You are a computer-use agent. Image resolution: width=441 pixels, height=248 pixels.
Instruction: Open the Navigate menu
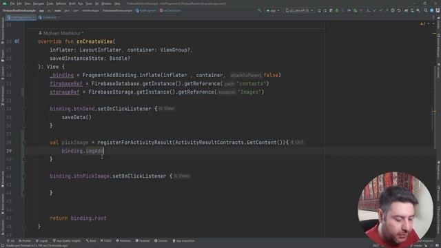point(39,3)
